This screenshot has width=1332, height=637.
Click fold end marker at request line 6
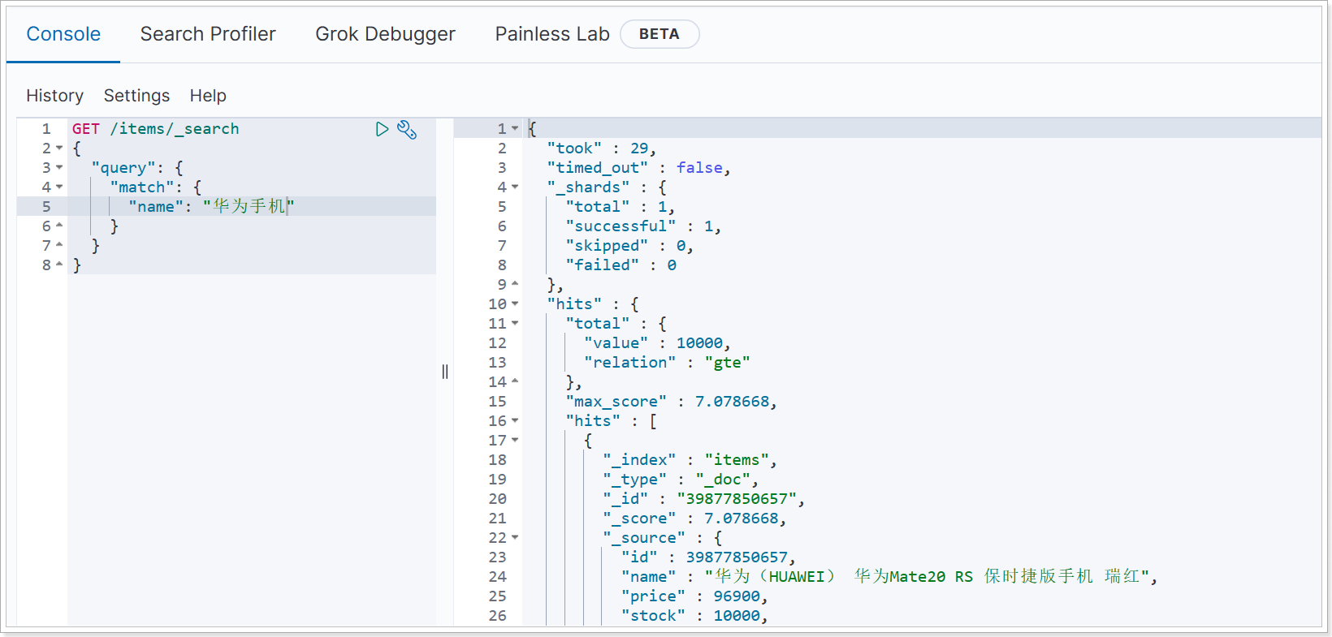click(x=59, y=226)
